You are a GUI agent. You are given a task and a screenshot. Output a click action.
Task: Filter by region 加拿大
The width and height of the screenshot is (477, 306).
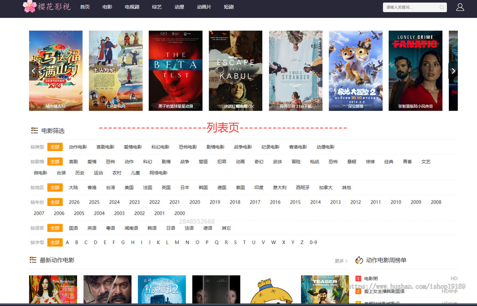pos(326,187)
